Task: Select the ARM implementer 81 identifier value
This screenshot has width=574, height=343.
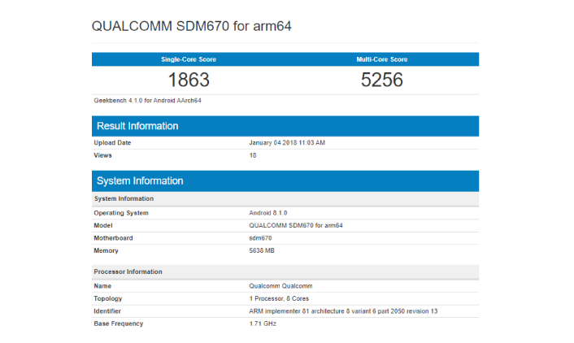Action: [343, 311]
